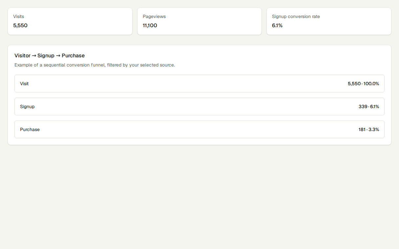Select the Visits value 5,550
The image size is (399, 249).
[20, 26]
